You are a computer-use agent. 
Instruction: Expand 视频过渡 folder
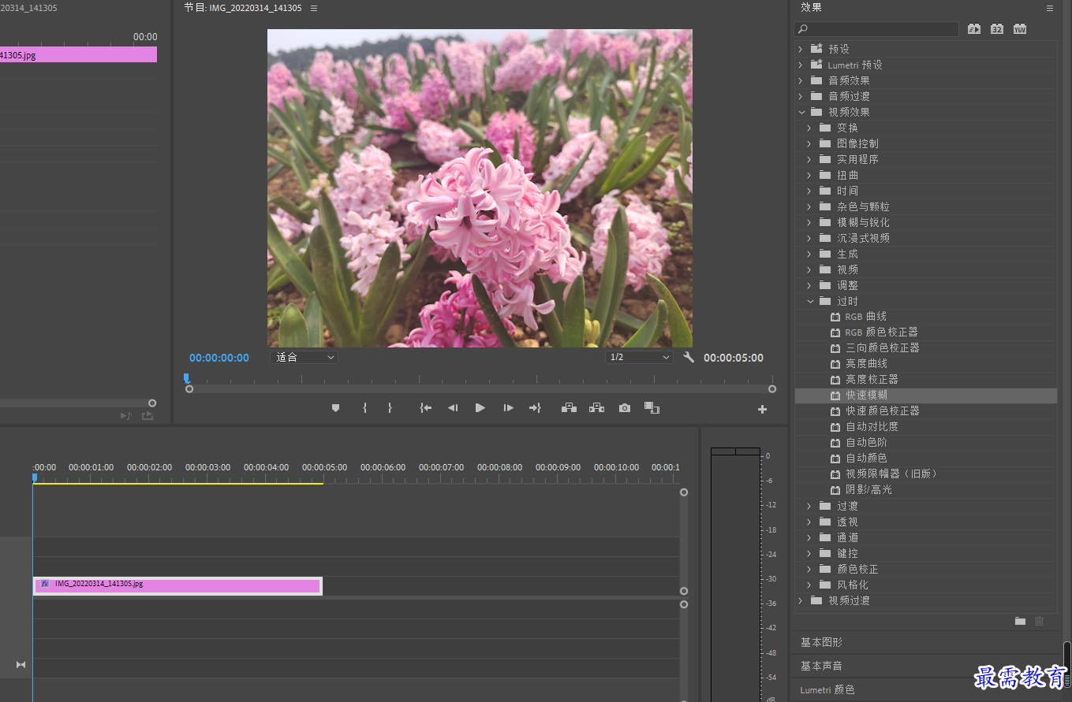coord(800,600)
